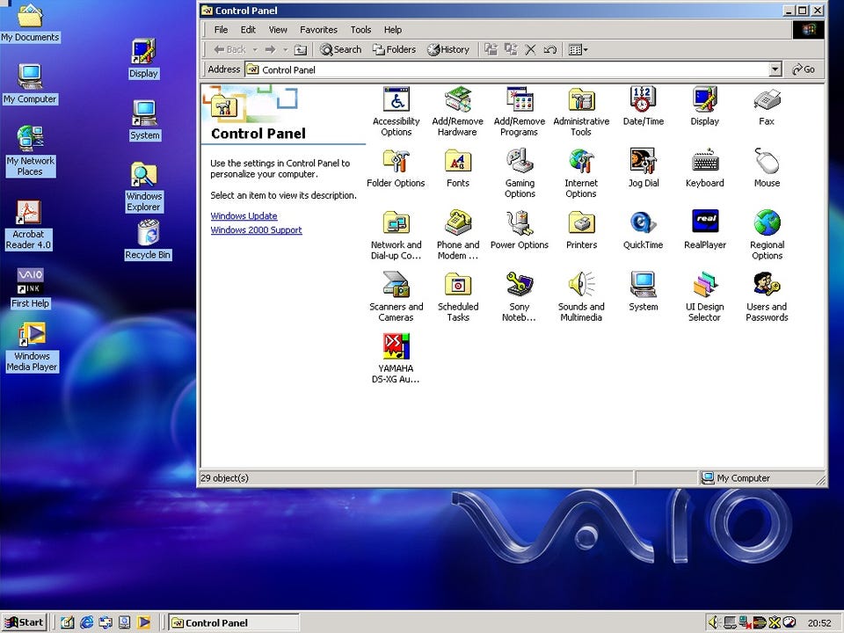Click the Windows Update link
This screenshot has width=844, height=633.
coord(244,216)
